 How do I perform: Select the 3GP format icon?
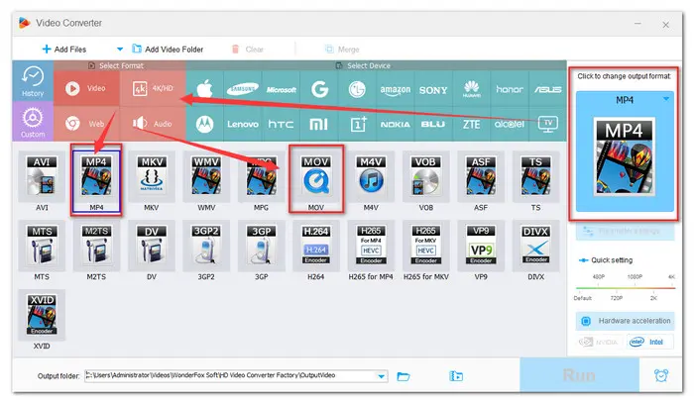(261, 246)
